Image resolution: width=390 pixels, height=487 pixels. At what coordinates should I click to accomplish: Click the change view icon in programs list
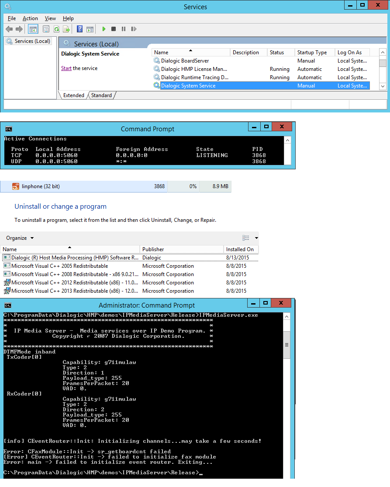(x=246, y=238)
